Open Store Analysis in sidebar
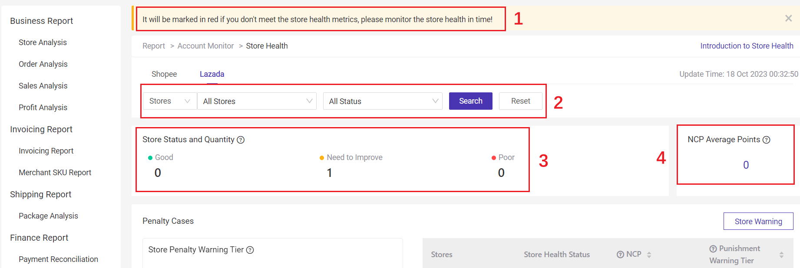This screenshot has height=268, width=800. coord(43,42)
